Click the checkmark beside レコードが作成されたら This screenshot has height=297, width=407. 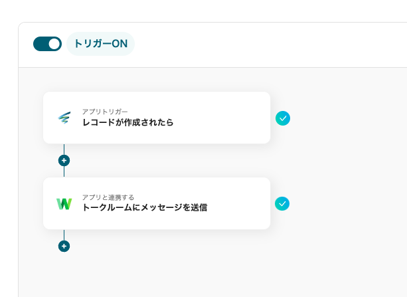pos(283,118)
